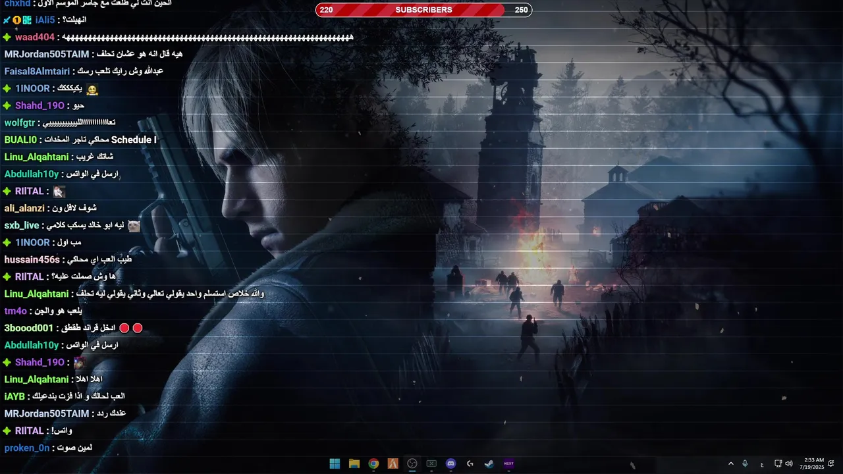
Task: Switch to OBS Studio in the taskbar
Action: click(412, 463)
